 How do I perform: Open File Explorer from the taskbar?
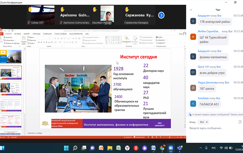tap(110, 148)
